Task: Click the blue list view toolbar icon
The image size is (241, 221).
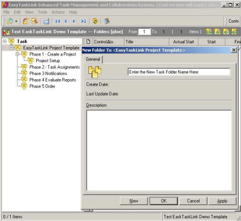Action: 46,21
